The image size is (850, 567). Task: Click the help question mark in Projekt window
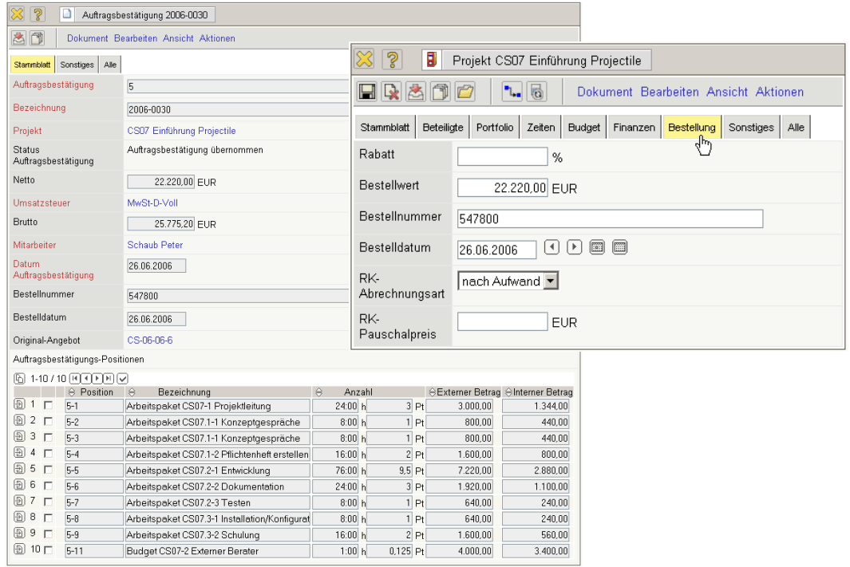coord(392,60)
